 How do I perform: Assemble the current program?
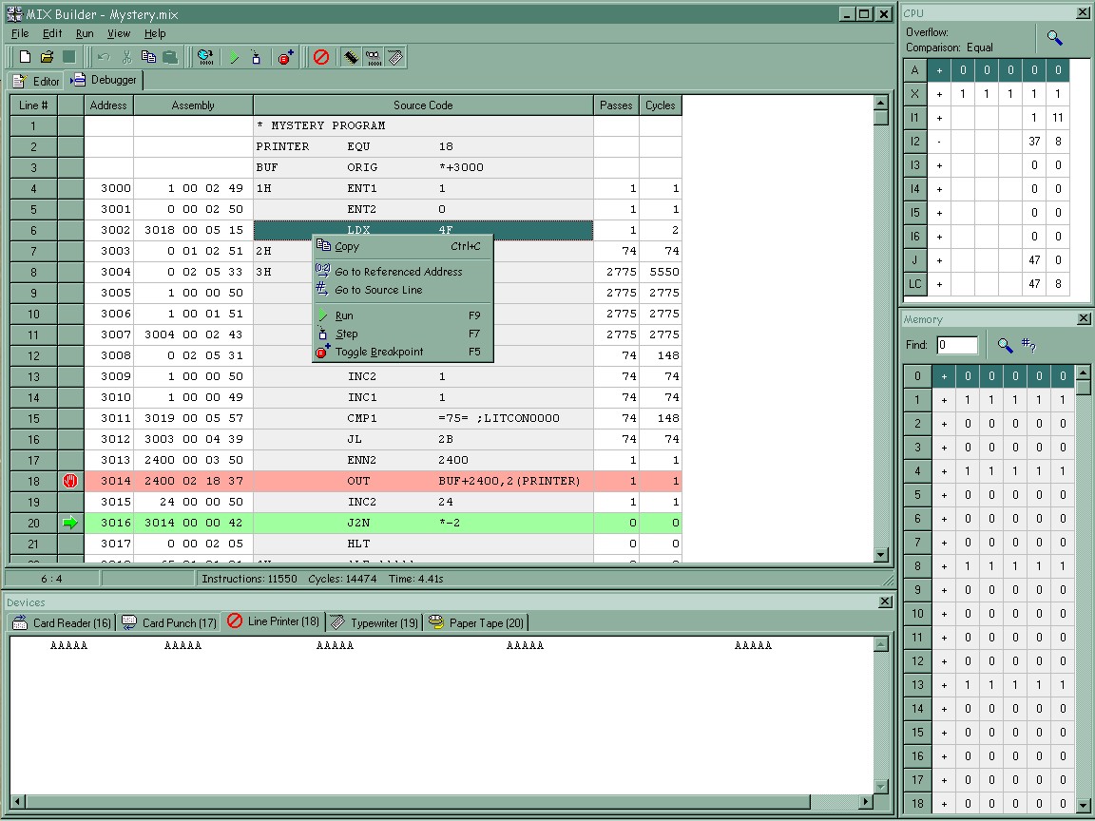(205, 57)
